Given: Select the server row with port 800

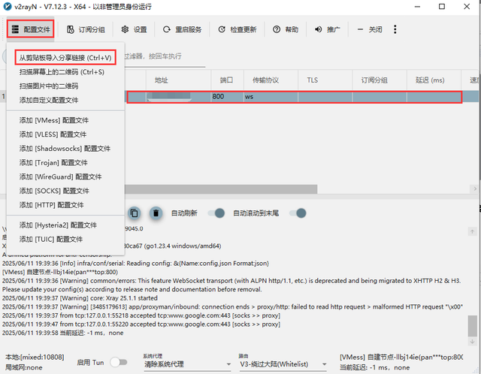Looking at the screenshot, I should point(301,97).
